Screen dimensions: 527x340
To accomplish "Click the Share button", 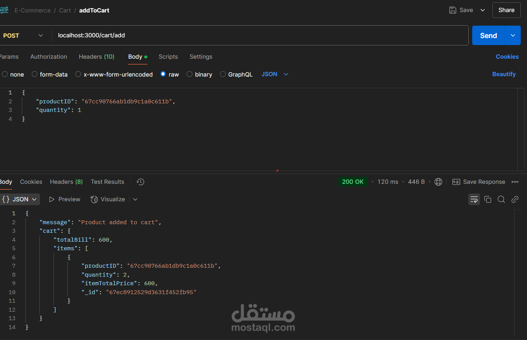I will click(x=506, y=10).
